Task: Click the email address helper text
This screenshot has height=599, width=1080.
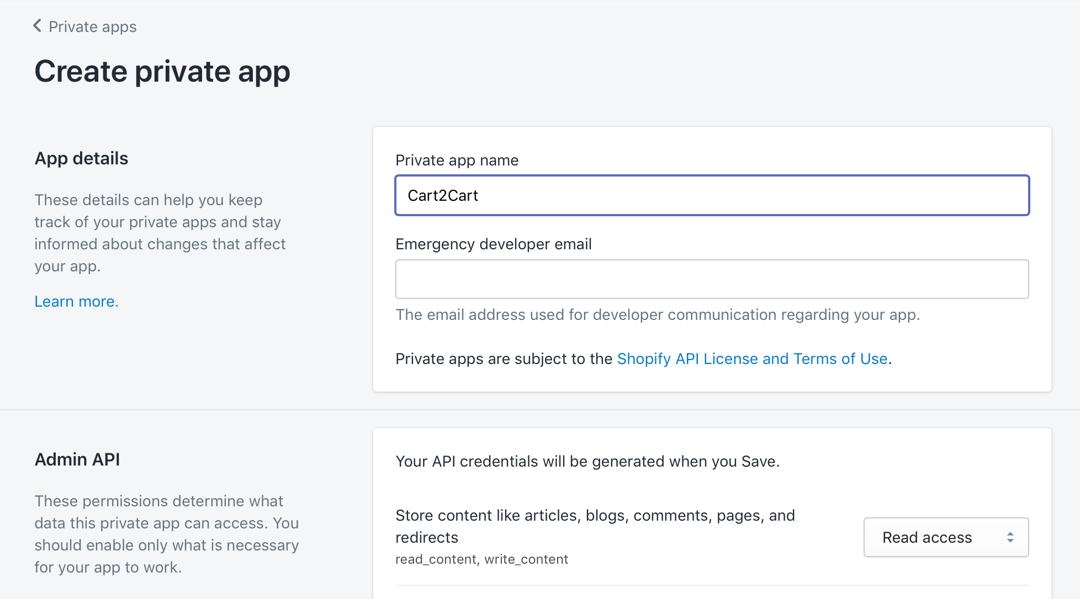Action: click(658, 314)
